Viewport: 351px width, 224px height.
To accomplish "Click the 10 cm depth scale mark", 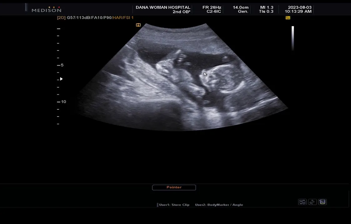I will coord(61,102).
